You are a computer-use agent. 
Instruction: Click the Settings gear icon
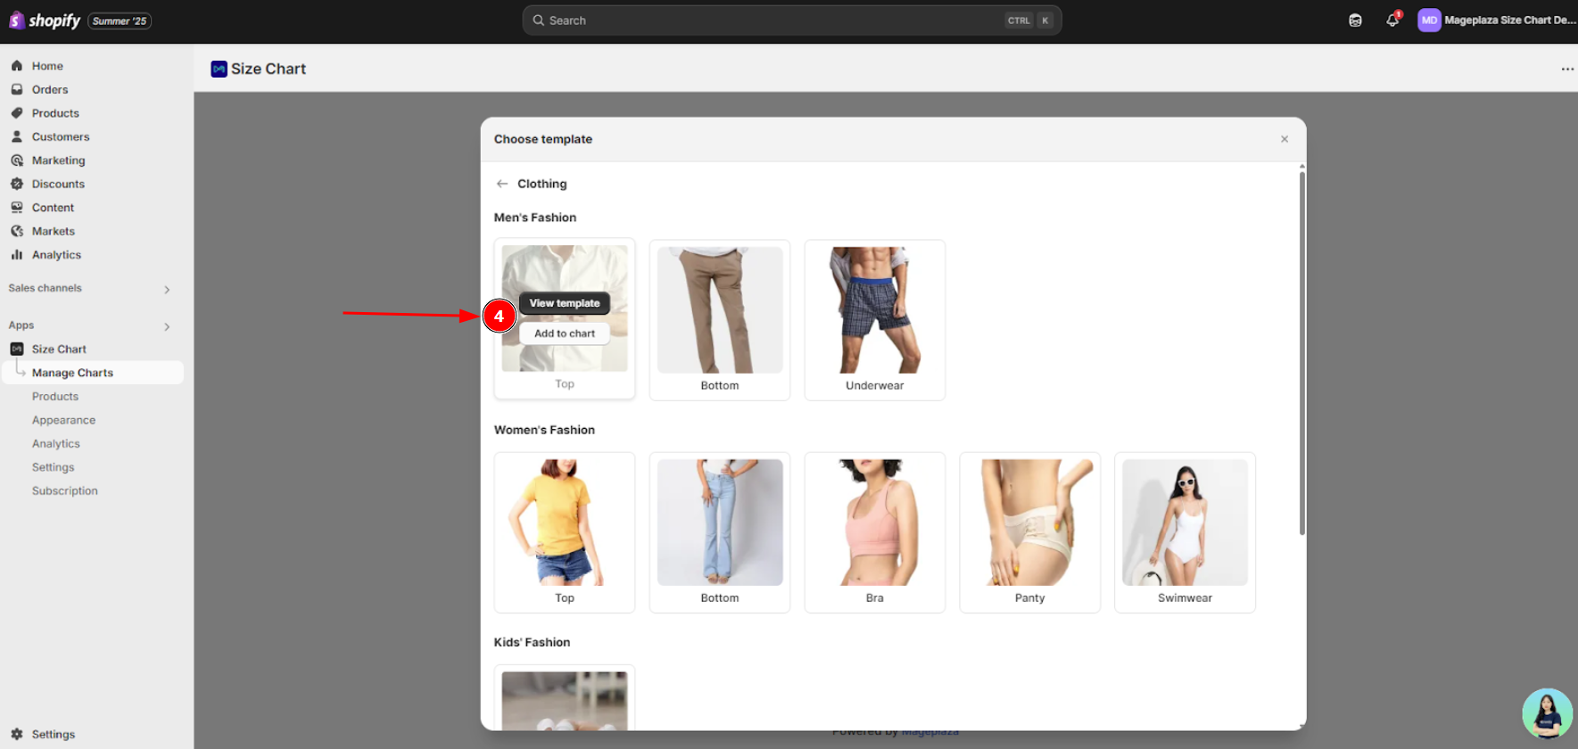point(17,734)
